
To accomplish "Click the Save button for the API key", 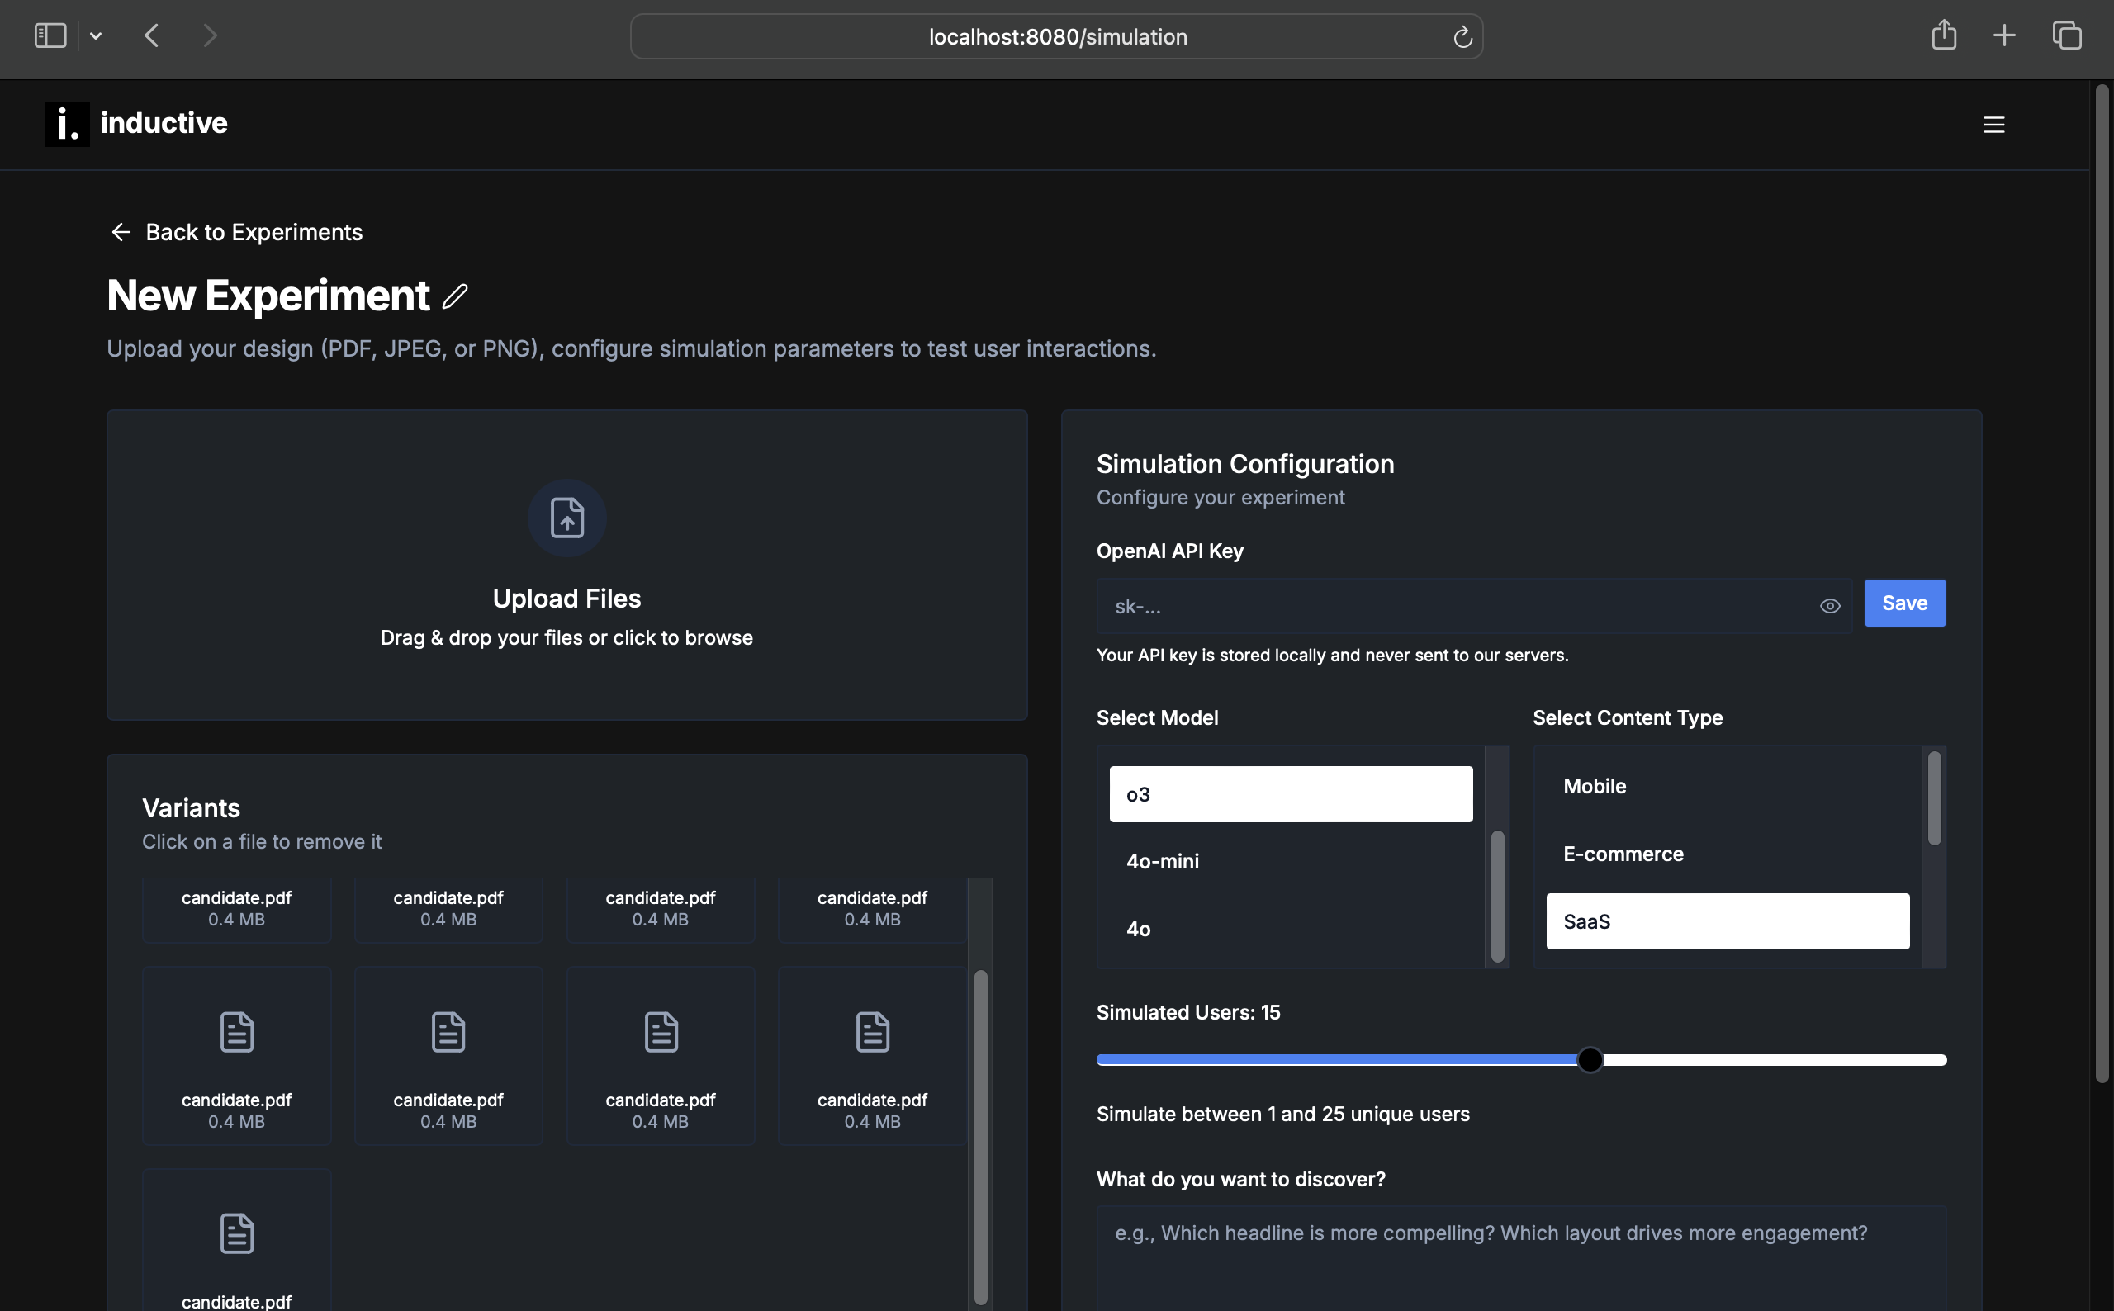I will (1904, 603).
